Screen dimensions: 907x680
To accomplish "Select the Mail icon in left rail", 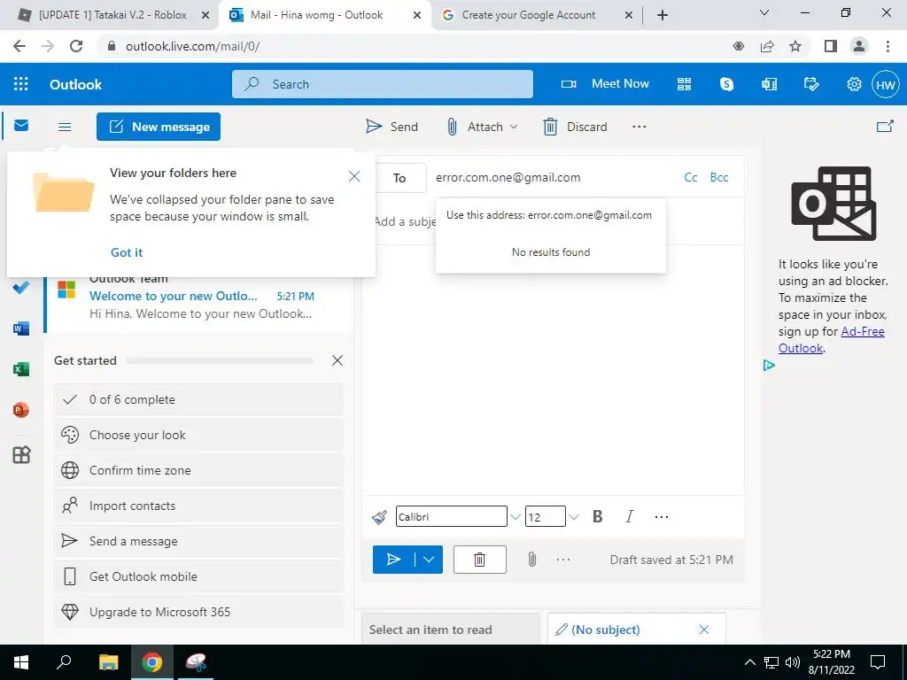I will [x=21, y=126].
